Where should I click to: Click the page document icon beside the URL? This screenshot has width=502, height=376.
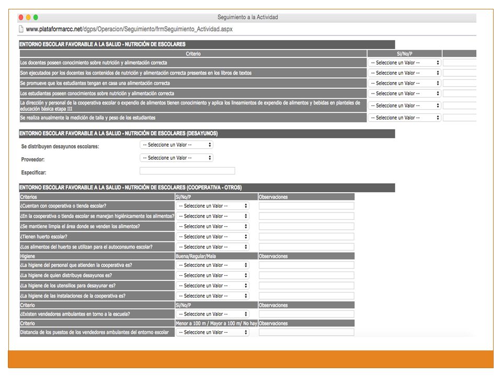coord(21,29)
